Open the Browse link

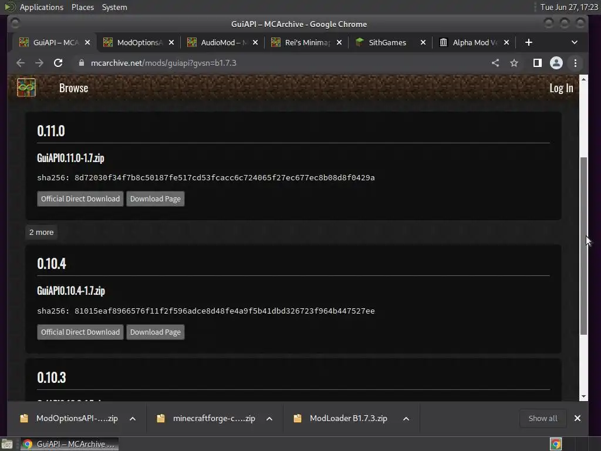click(73, 88)
